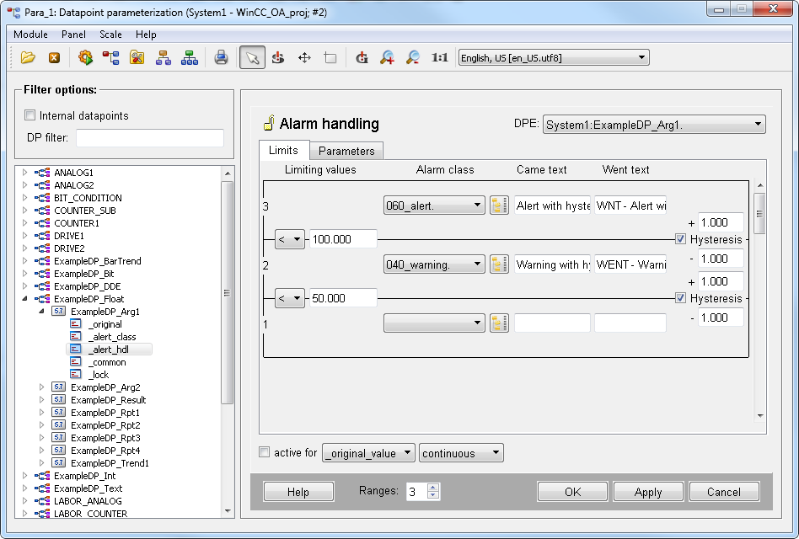
Task: Reset zoom with the 1:1 icon
Action: point(439,58)
